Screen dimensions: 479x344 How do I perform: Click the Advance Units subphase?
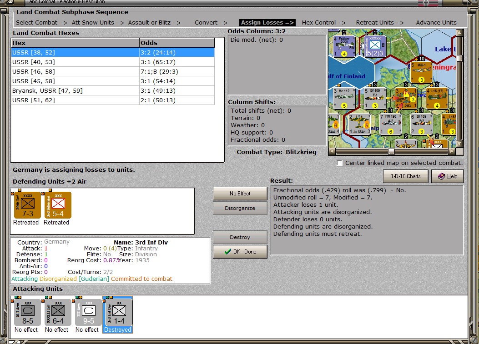436,23
